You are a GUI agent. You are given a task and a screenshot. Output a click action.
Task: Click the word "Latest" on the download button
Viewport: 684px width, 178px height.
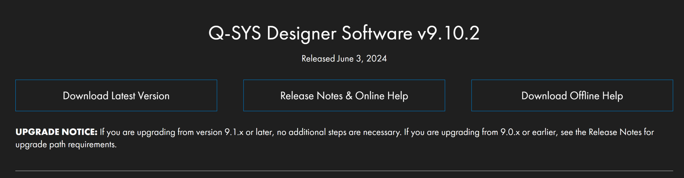(x=123, y=96)
